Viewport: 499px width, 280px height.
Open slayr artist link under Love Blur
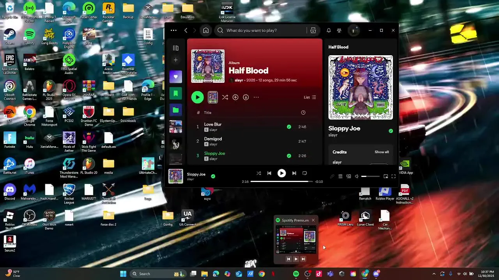(x=213, y=130)
